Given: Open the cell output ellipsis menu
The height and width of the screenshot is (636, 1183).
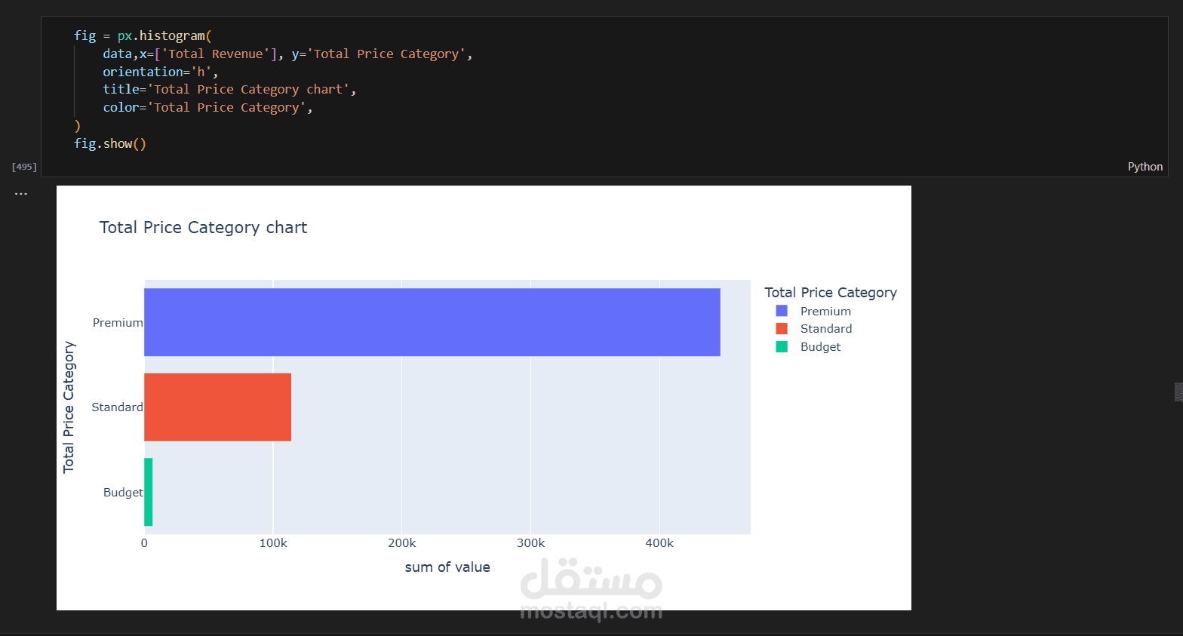Looking at the screenshot, I should (x=21, y=194).
